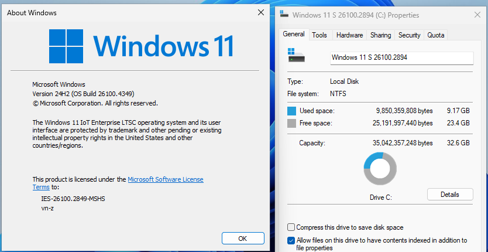The height and width of the screenshot is (252, 488).
Task: Click the Windows 11 logo in About Windows
Action: point(141,46)
